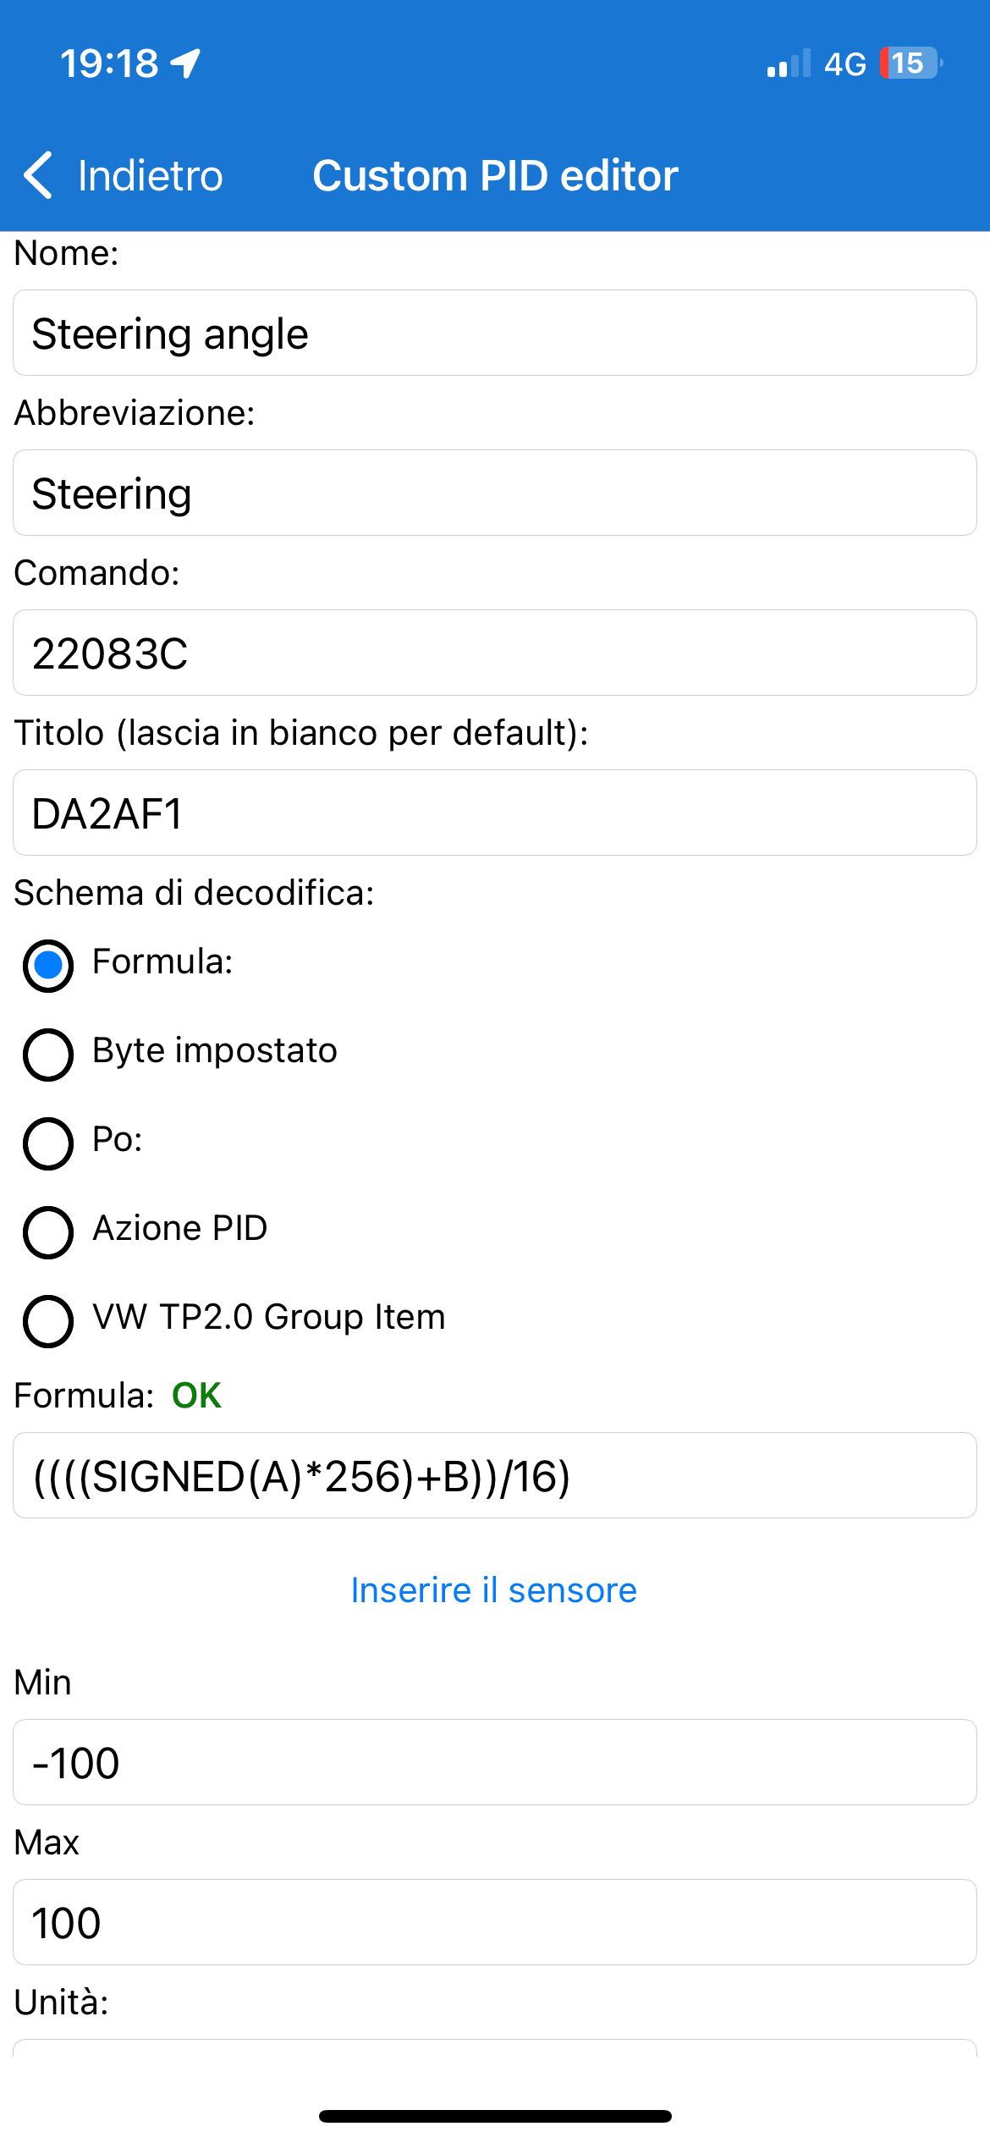
Task: Edit the Min value field -100
Action: 495,1763
